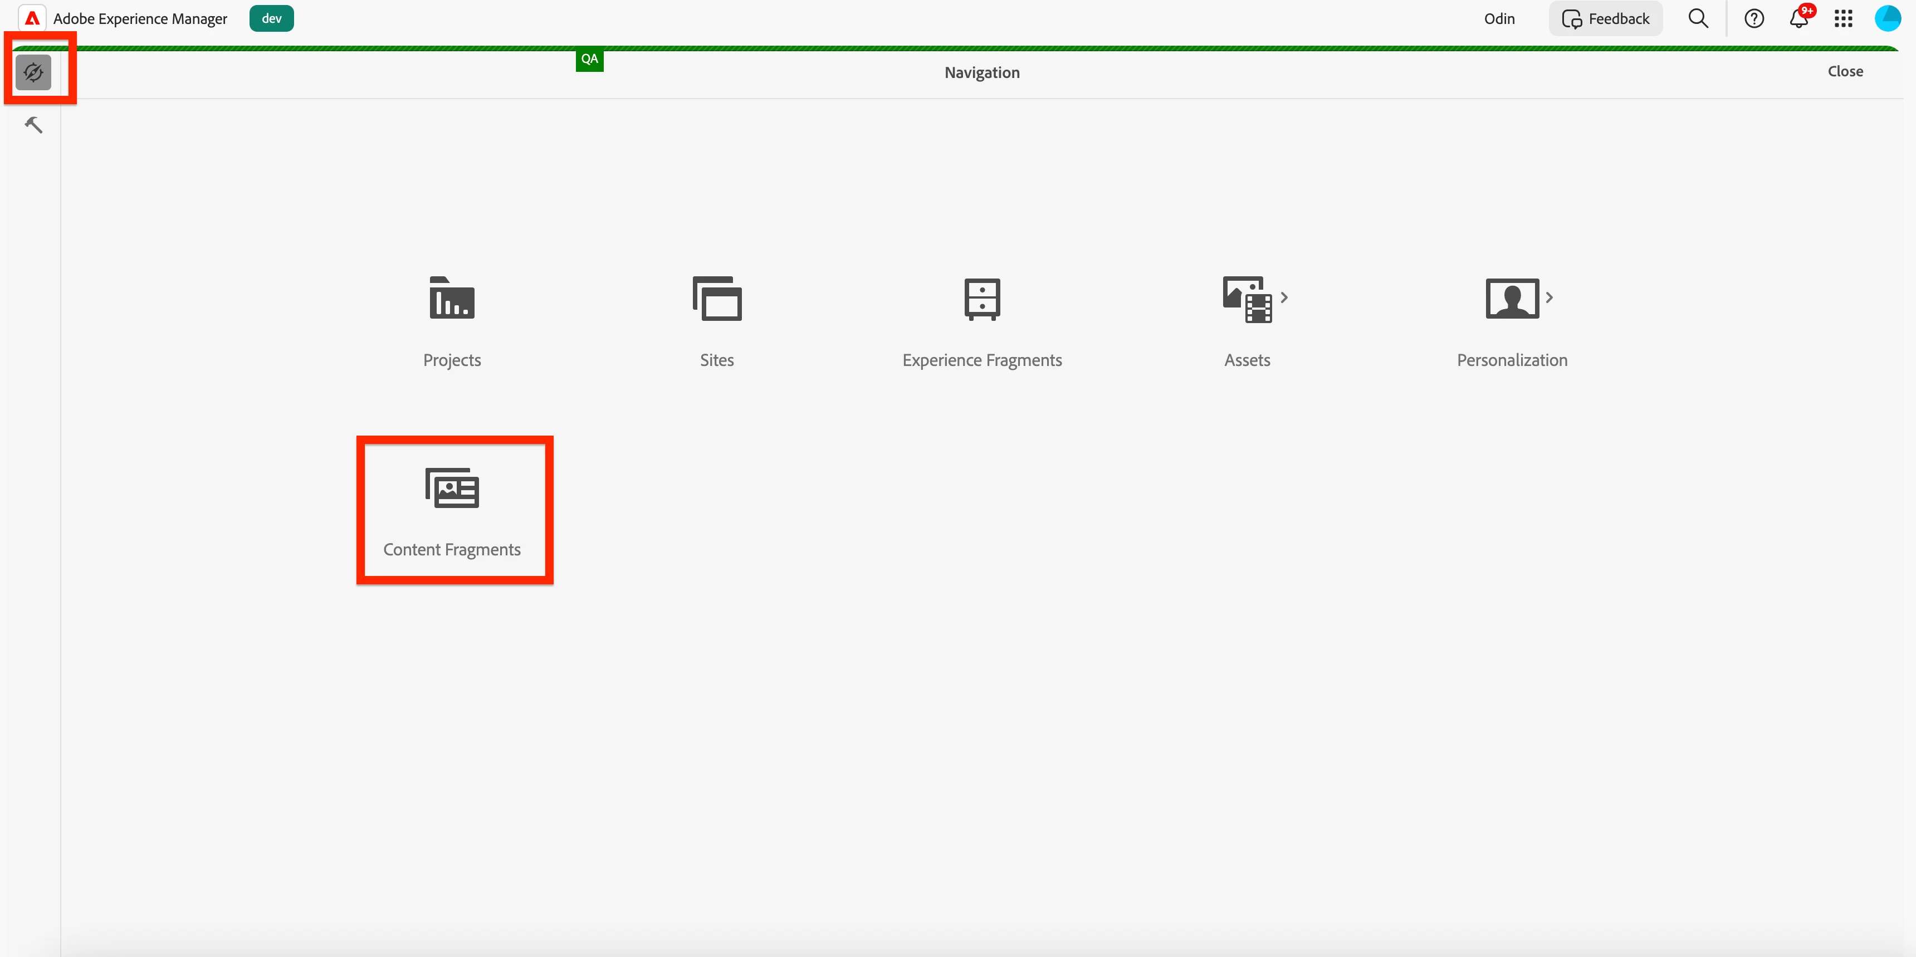
Task: Click the dev environment badge
Action: click(271, 18)
